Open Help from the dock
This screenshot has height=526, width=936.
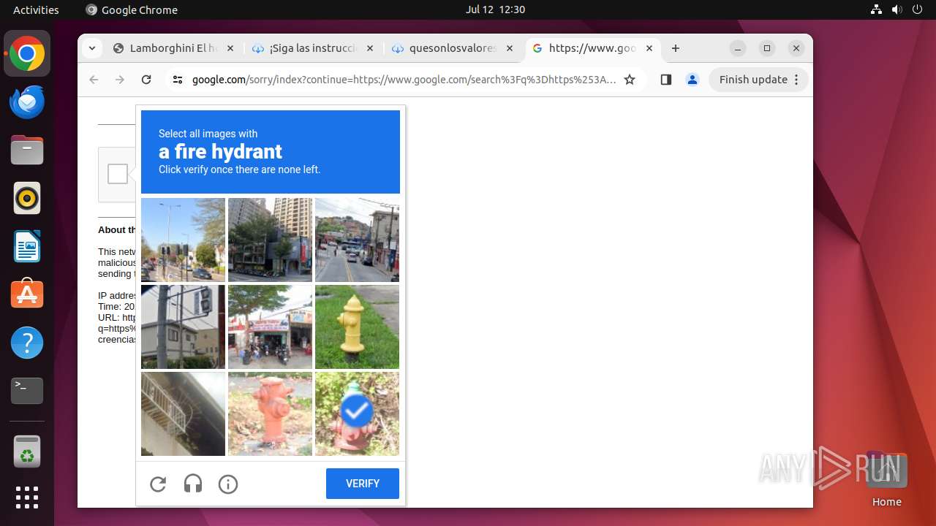pyautogui.click(x=27, y=343)
